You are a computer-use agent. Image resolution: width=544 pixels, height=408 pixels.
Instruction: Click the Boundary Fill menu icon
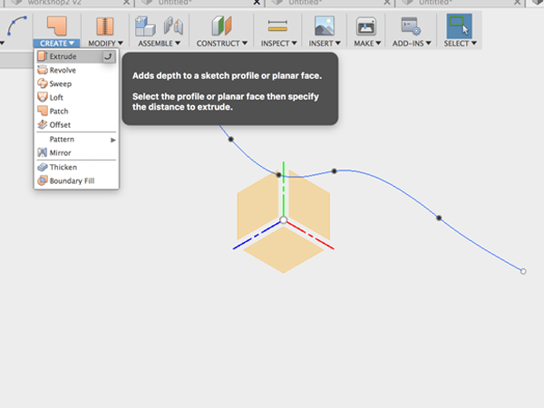43,180
